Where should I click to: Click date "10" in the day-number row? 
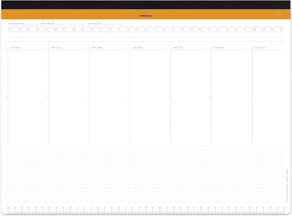(91, 29)
